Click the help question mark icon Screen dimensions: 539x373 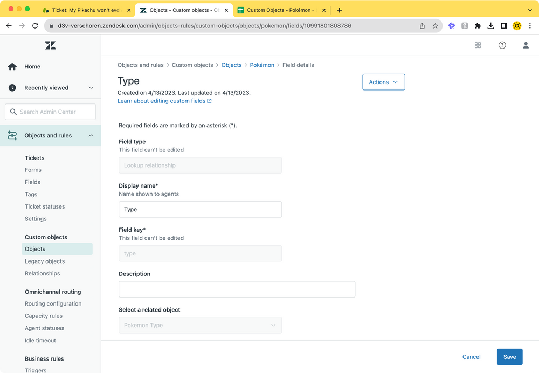tap(502, 45)
